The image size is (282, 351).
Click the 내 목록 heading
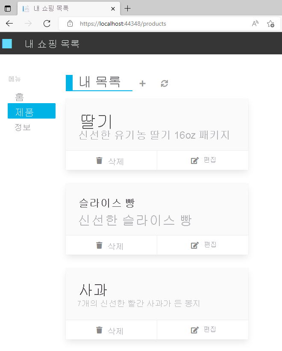(100, 82)
